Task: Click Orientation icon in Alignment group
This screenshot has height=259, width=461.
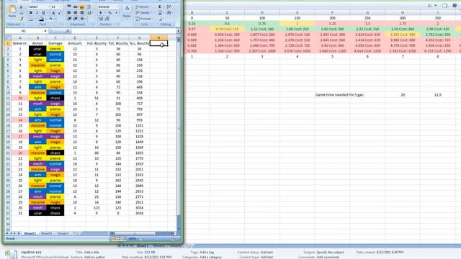Action: click(x=83, y=19)
